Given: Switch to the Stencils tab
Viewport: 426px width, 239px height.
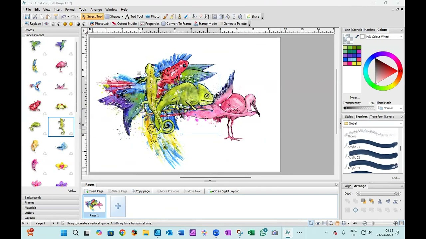Looking at the screenshot, I should [357, 30].
